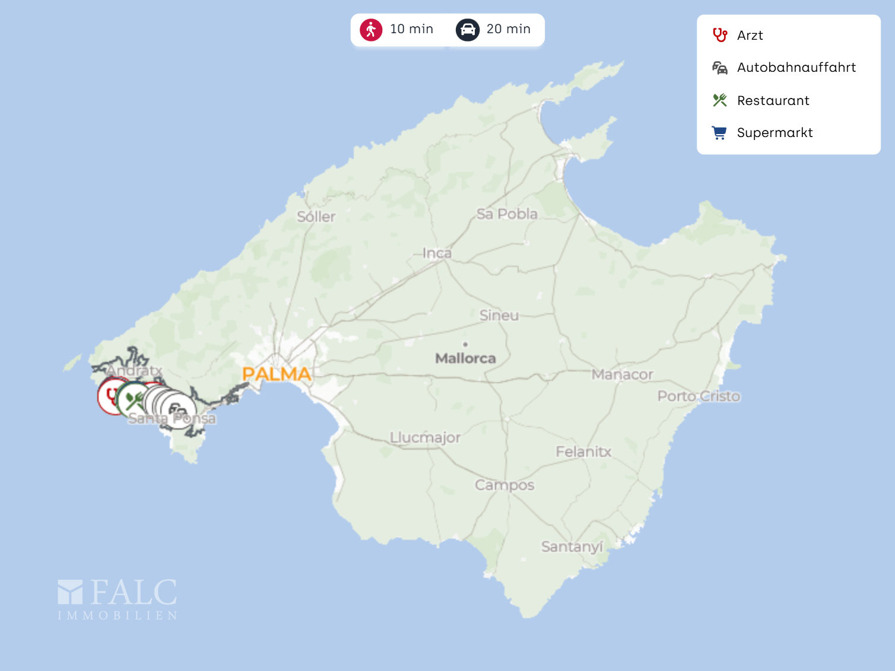Select the 10 min walking text
Viewport: 895px width, 671px height.
click(411, 29)
